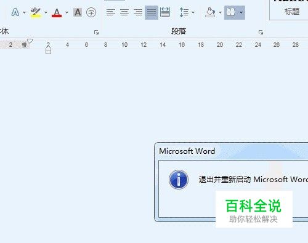Click the enclosed character icon
The height and width of the screenshot is (243, 308).
(91, 12)
